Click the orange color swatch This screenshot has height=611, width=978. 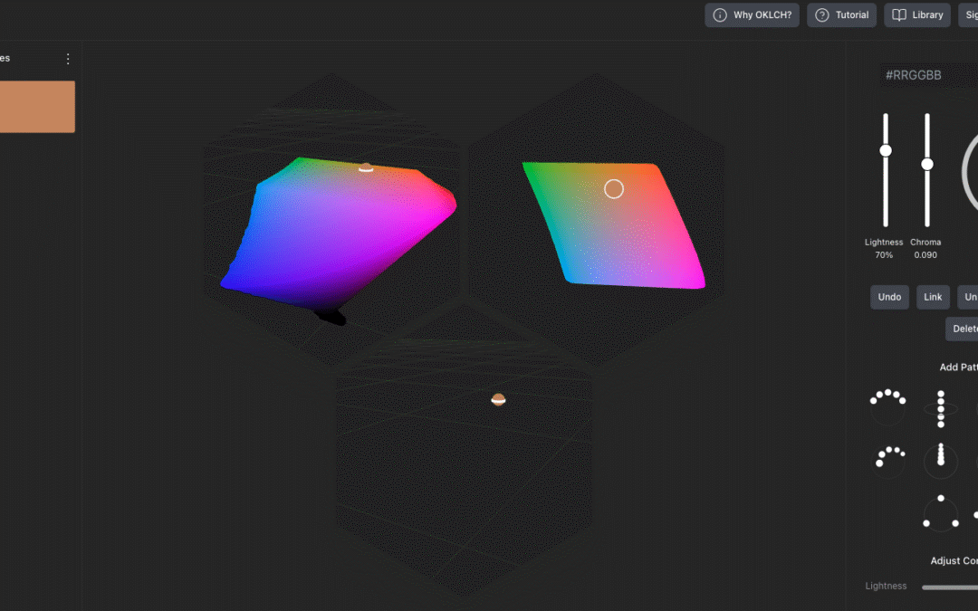pos(34,106)
